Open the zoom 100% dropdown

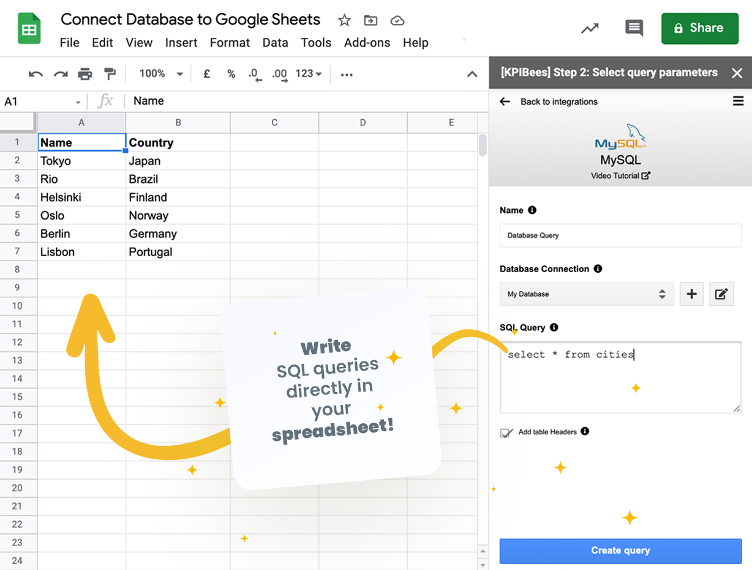click(161, 74)
